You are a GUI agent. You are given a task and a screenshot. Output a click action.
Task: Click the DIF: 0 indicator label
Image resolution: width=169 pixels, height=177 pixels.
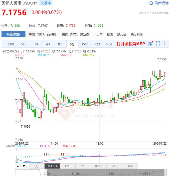[21, 146]
